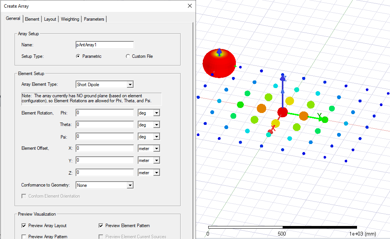The image size is (390, 239).
Task: Switch to the Weighting tab
Action: (x=70, y=18)
